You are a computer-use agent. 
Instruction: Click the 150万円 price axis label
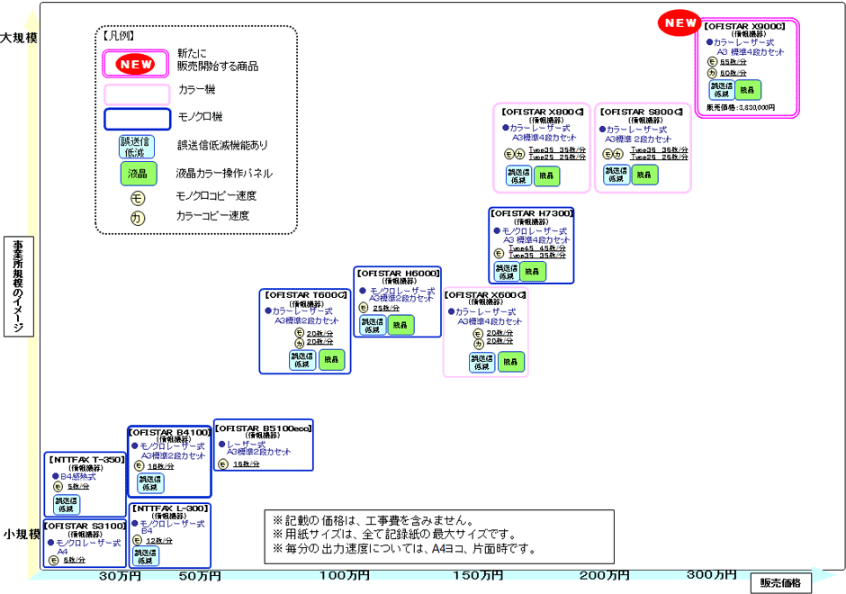(x=478, y=576)
